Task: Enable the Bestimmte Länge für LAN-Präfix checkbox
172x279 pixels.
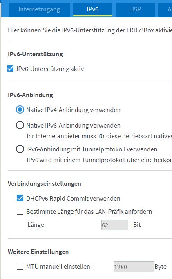Action: click(x=20, y=211)
